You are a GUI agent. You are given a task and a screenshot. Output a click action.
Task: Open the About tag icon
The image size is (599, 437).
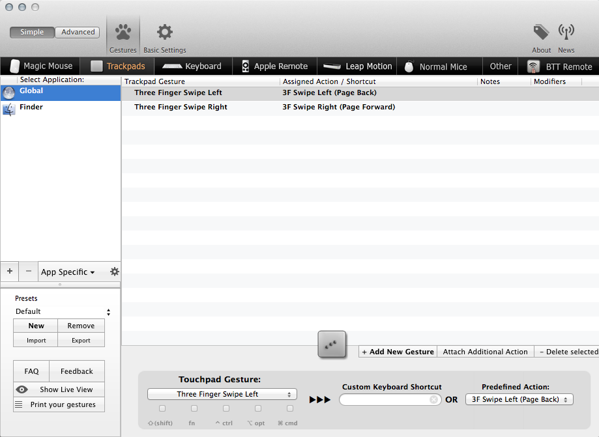541,32
